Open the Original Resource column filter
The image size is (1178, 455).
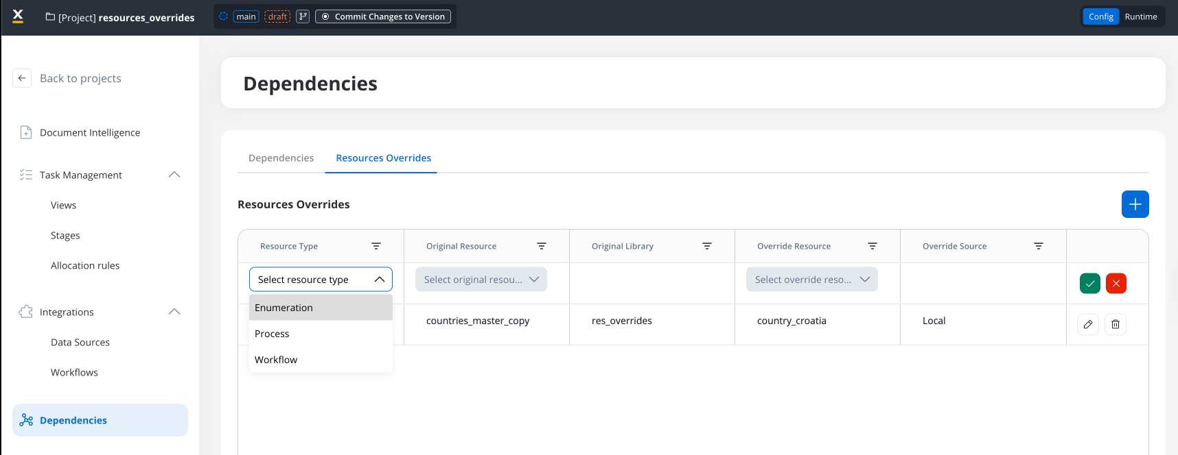[542, 246]
